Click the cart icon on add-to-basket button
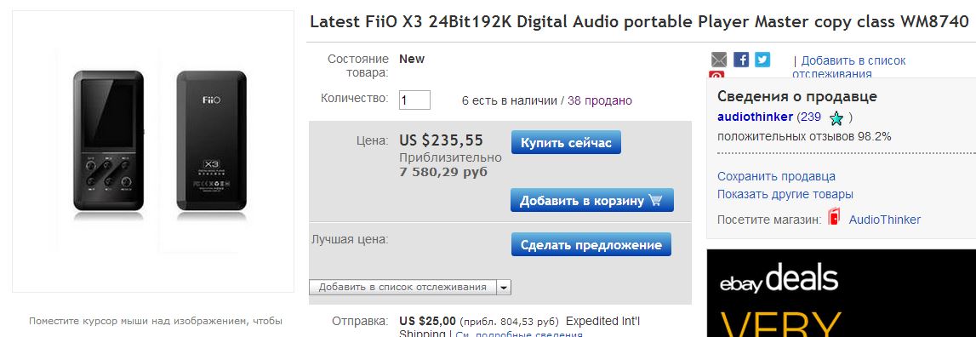The width and height of the screenshot is (976, 337). (655, 201)
